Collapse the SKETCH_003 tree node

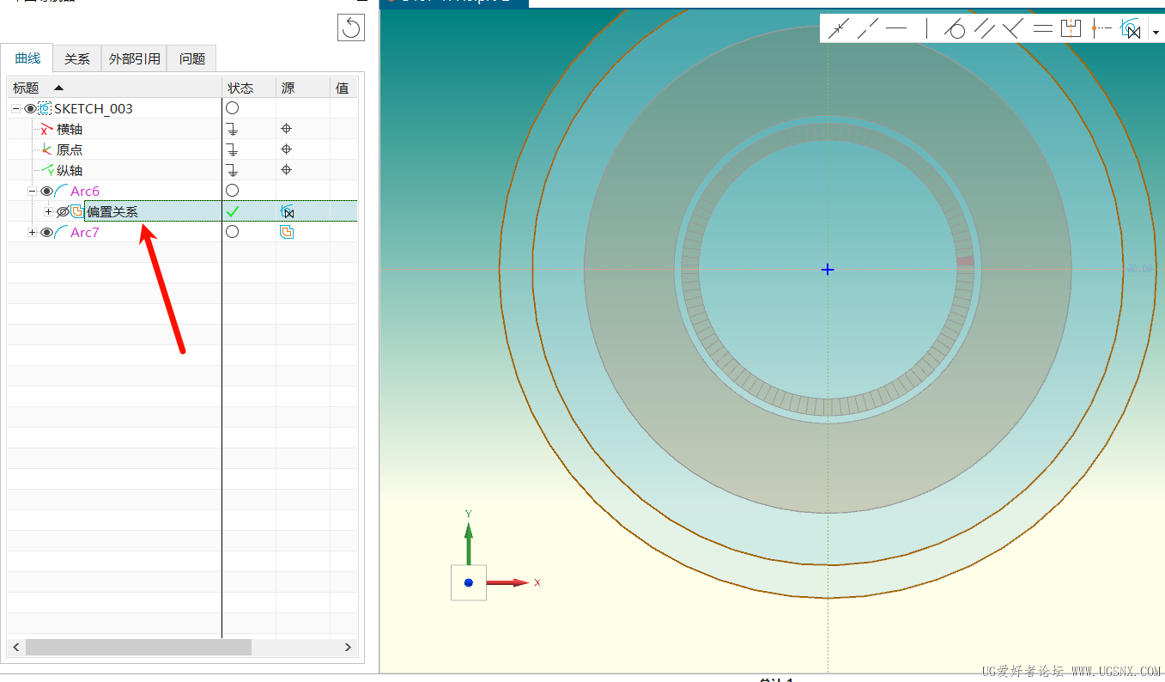tap(15, 109)
